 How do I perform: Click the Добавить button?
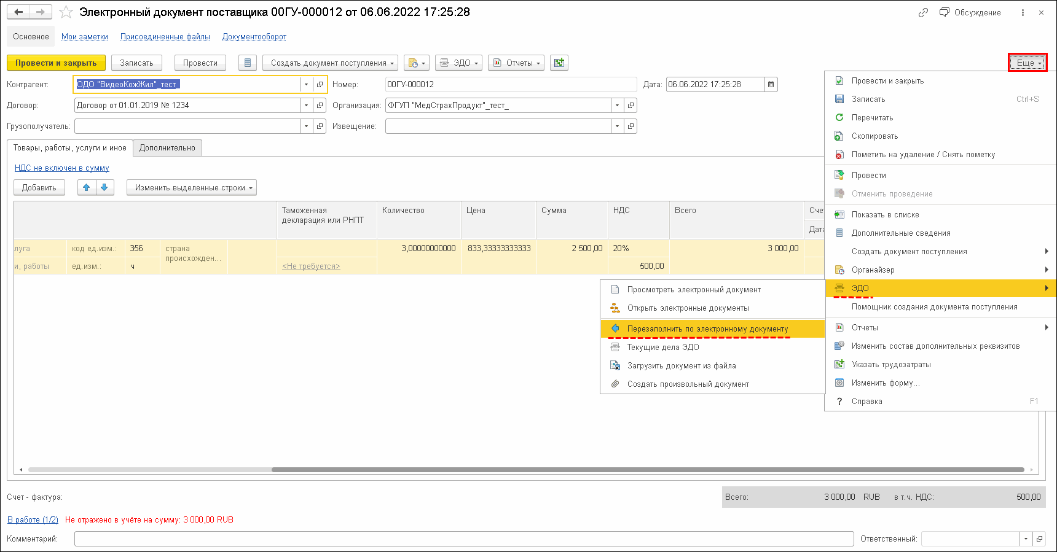[x=39, y=187]
